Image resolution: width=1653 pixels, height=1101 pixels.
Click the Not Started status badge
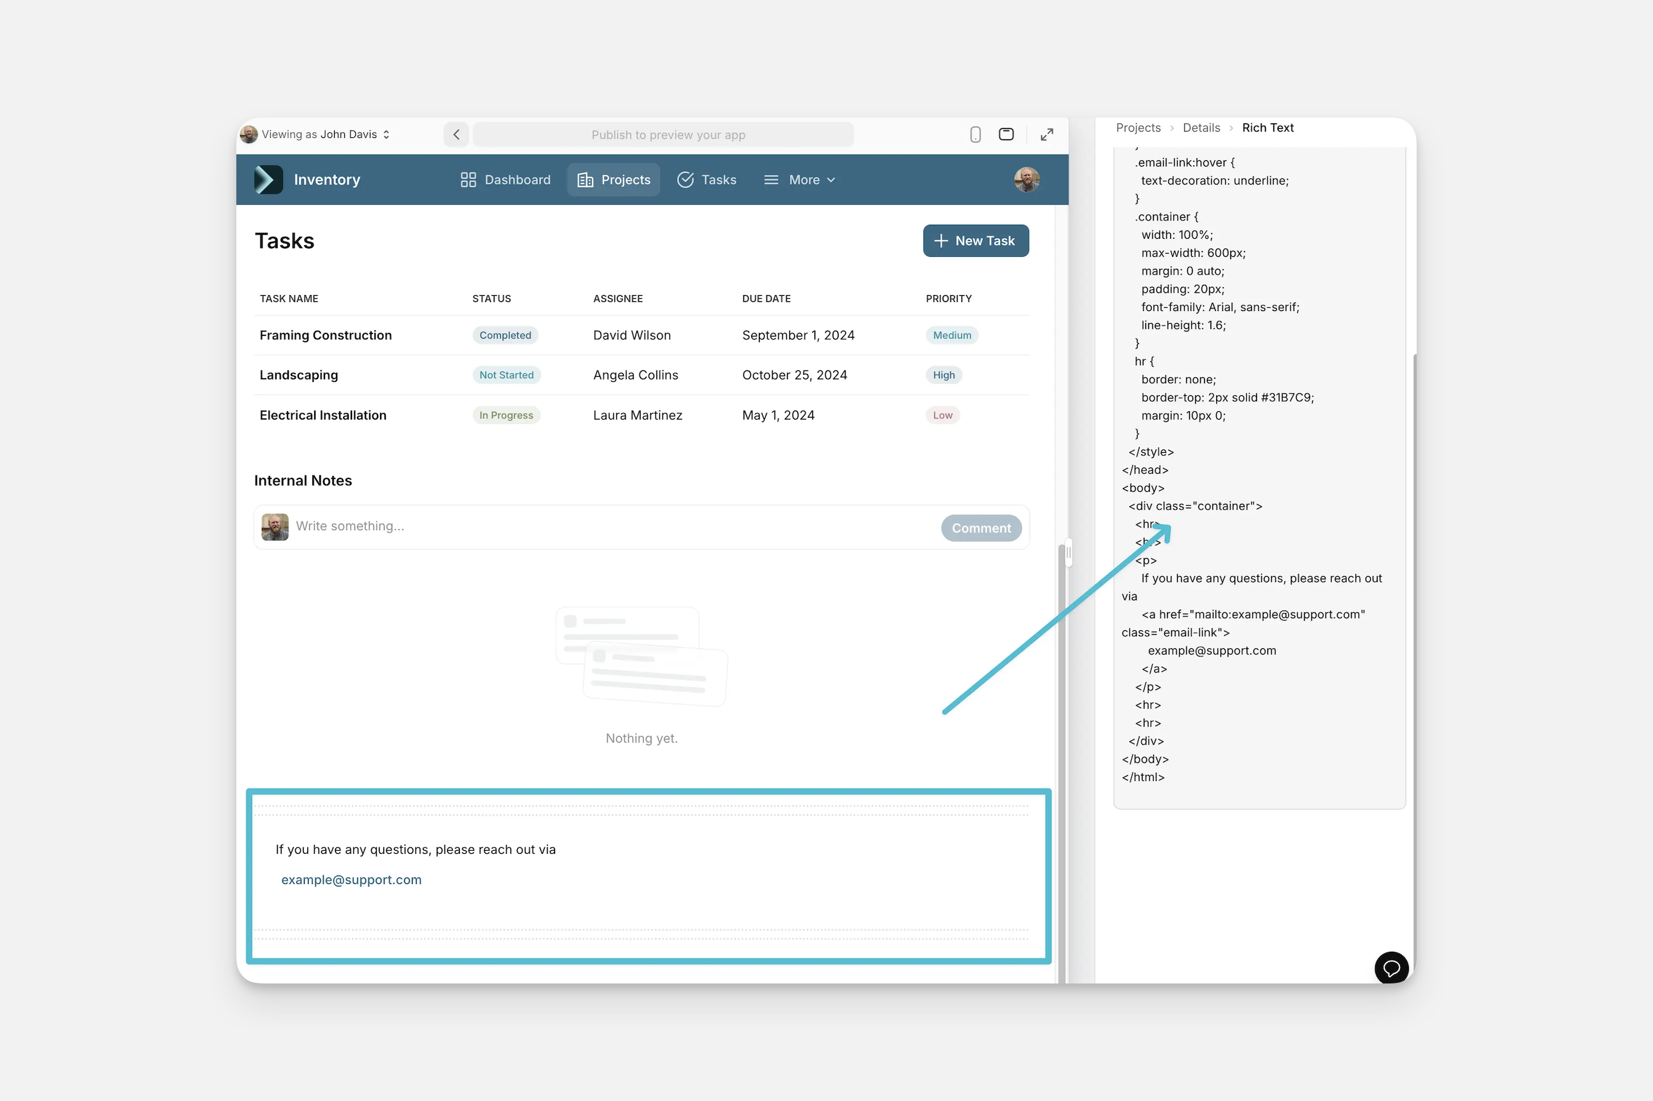click(x=507, y=375)
